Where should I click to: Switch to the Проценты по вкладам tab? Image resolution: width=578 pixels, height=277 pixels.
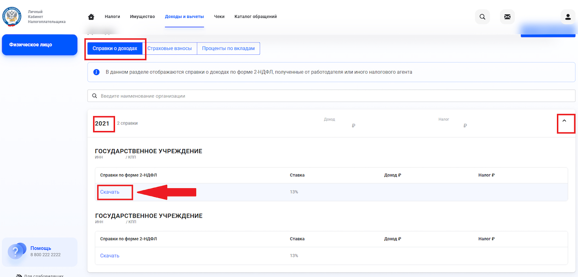click(x=228, y=48)
